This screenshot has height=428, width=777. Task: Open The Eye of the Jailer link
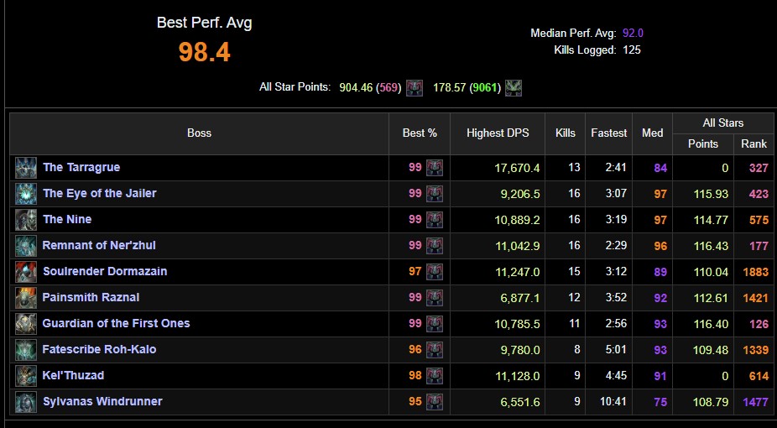[x=100, y=193]
